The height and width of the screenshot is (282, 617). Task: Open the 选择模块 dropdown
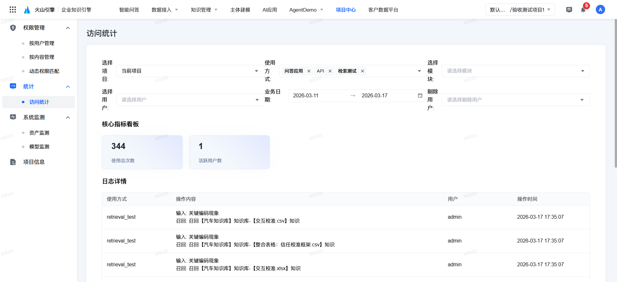coord(515,71)
